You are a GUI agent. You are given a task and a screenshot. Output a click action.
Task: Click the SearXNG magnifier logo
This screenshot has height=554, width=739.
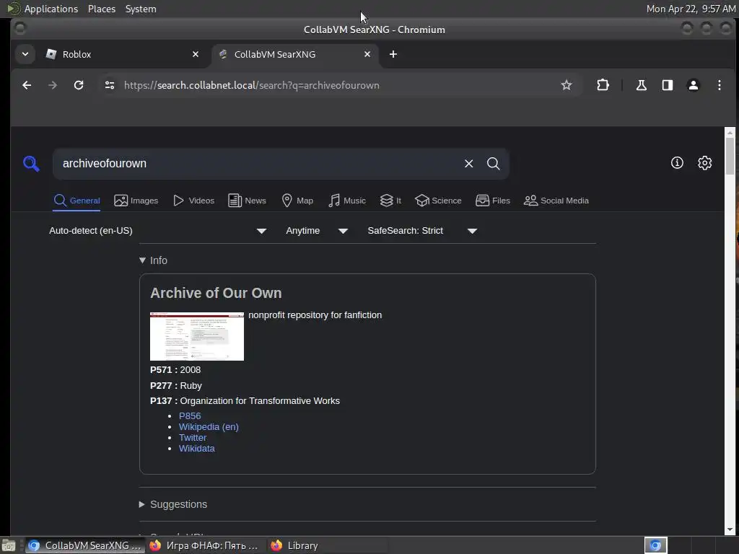click(31, 164)
